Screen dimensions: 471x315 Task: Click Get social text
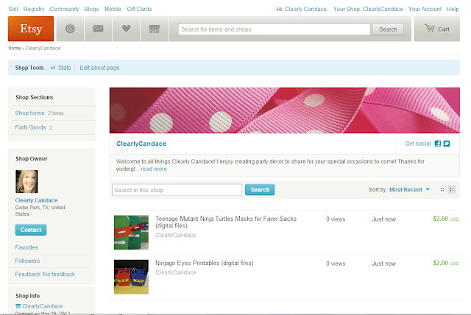(418, 144)
